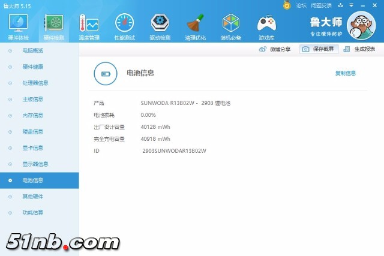Image resolution: width=384 pixels, height=256 pixels.
Task: Click the report document icon
Action: [347, 49]
